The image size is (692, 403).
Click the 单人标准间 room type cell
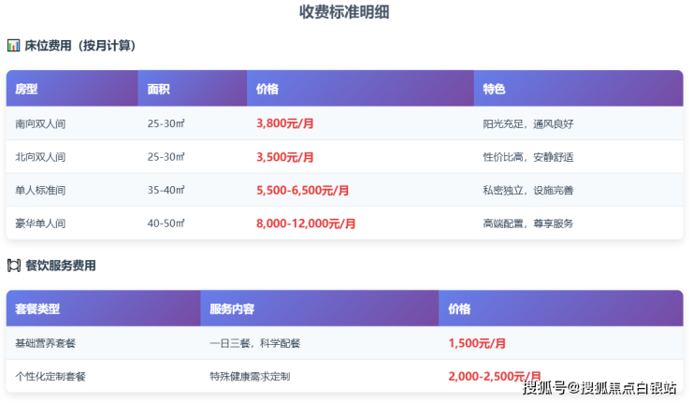[40, 191]
